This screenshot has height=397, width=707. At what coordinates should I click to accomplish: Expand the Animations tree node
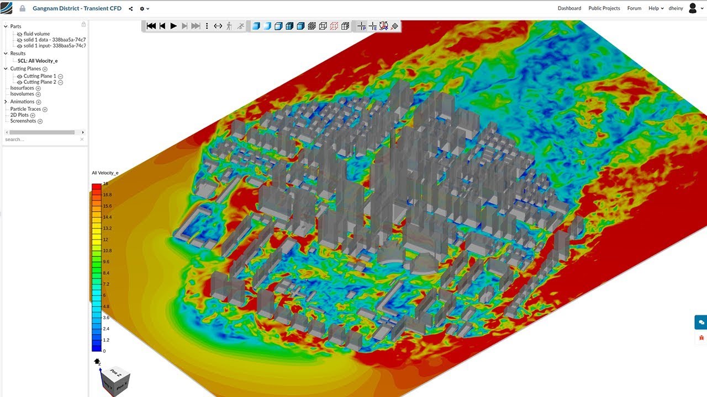[x=6, y=102]
